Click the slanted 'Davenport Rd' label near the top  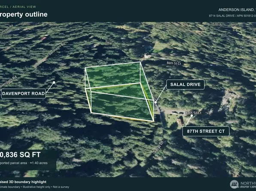[57, 48]
